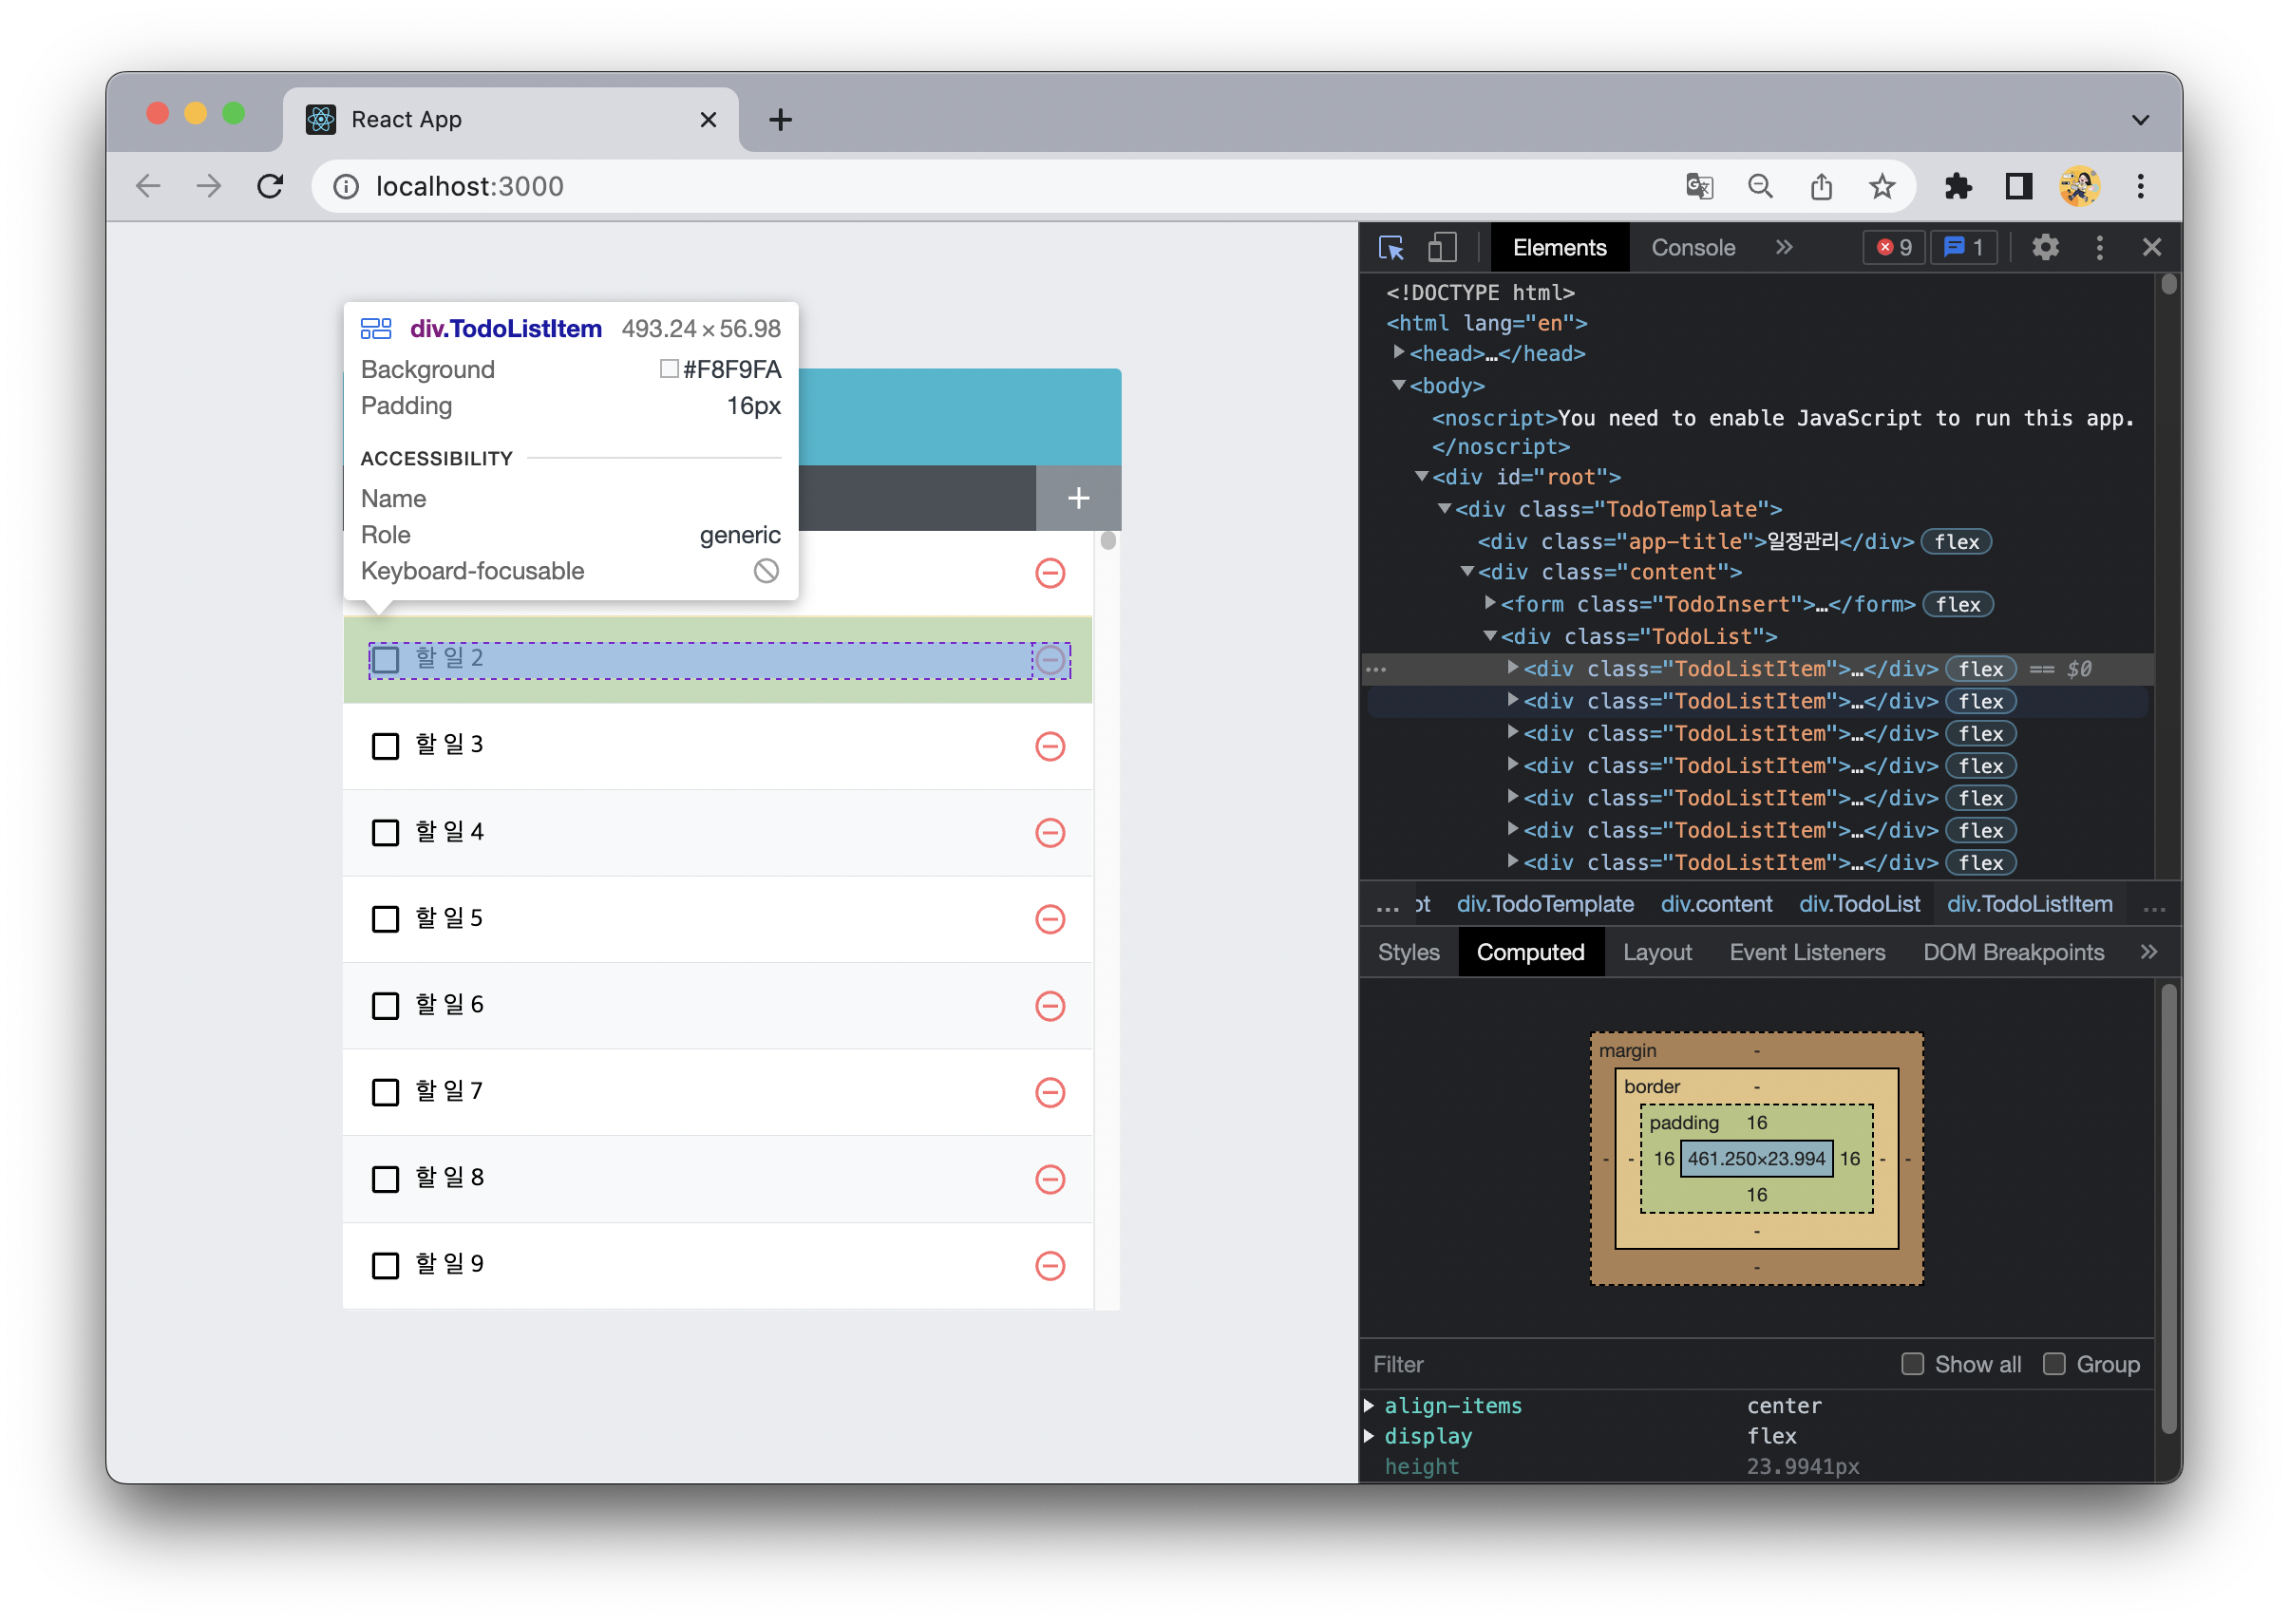Click the share page icon

[1820, 187]
